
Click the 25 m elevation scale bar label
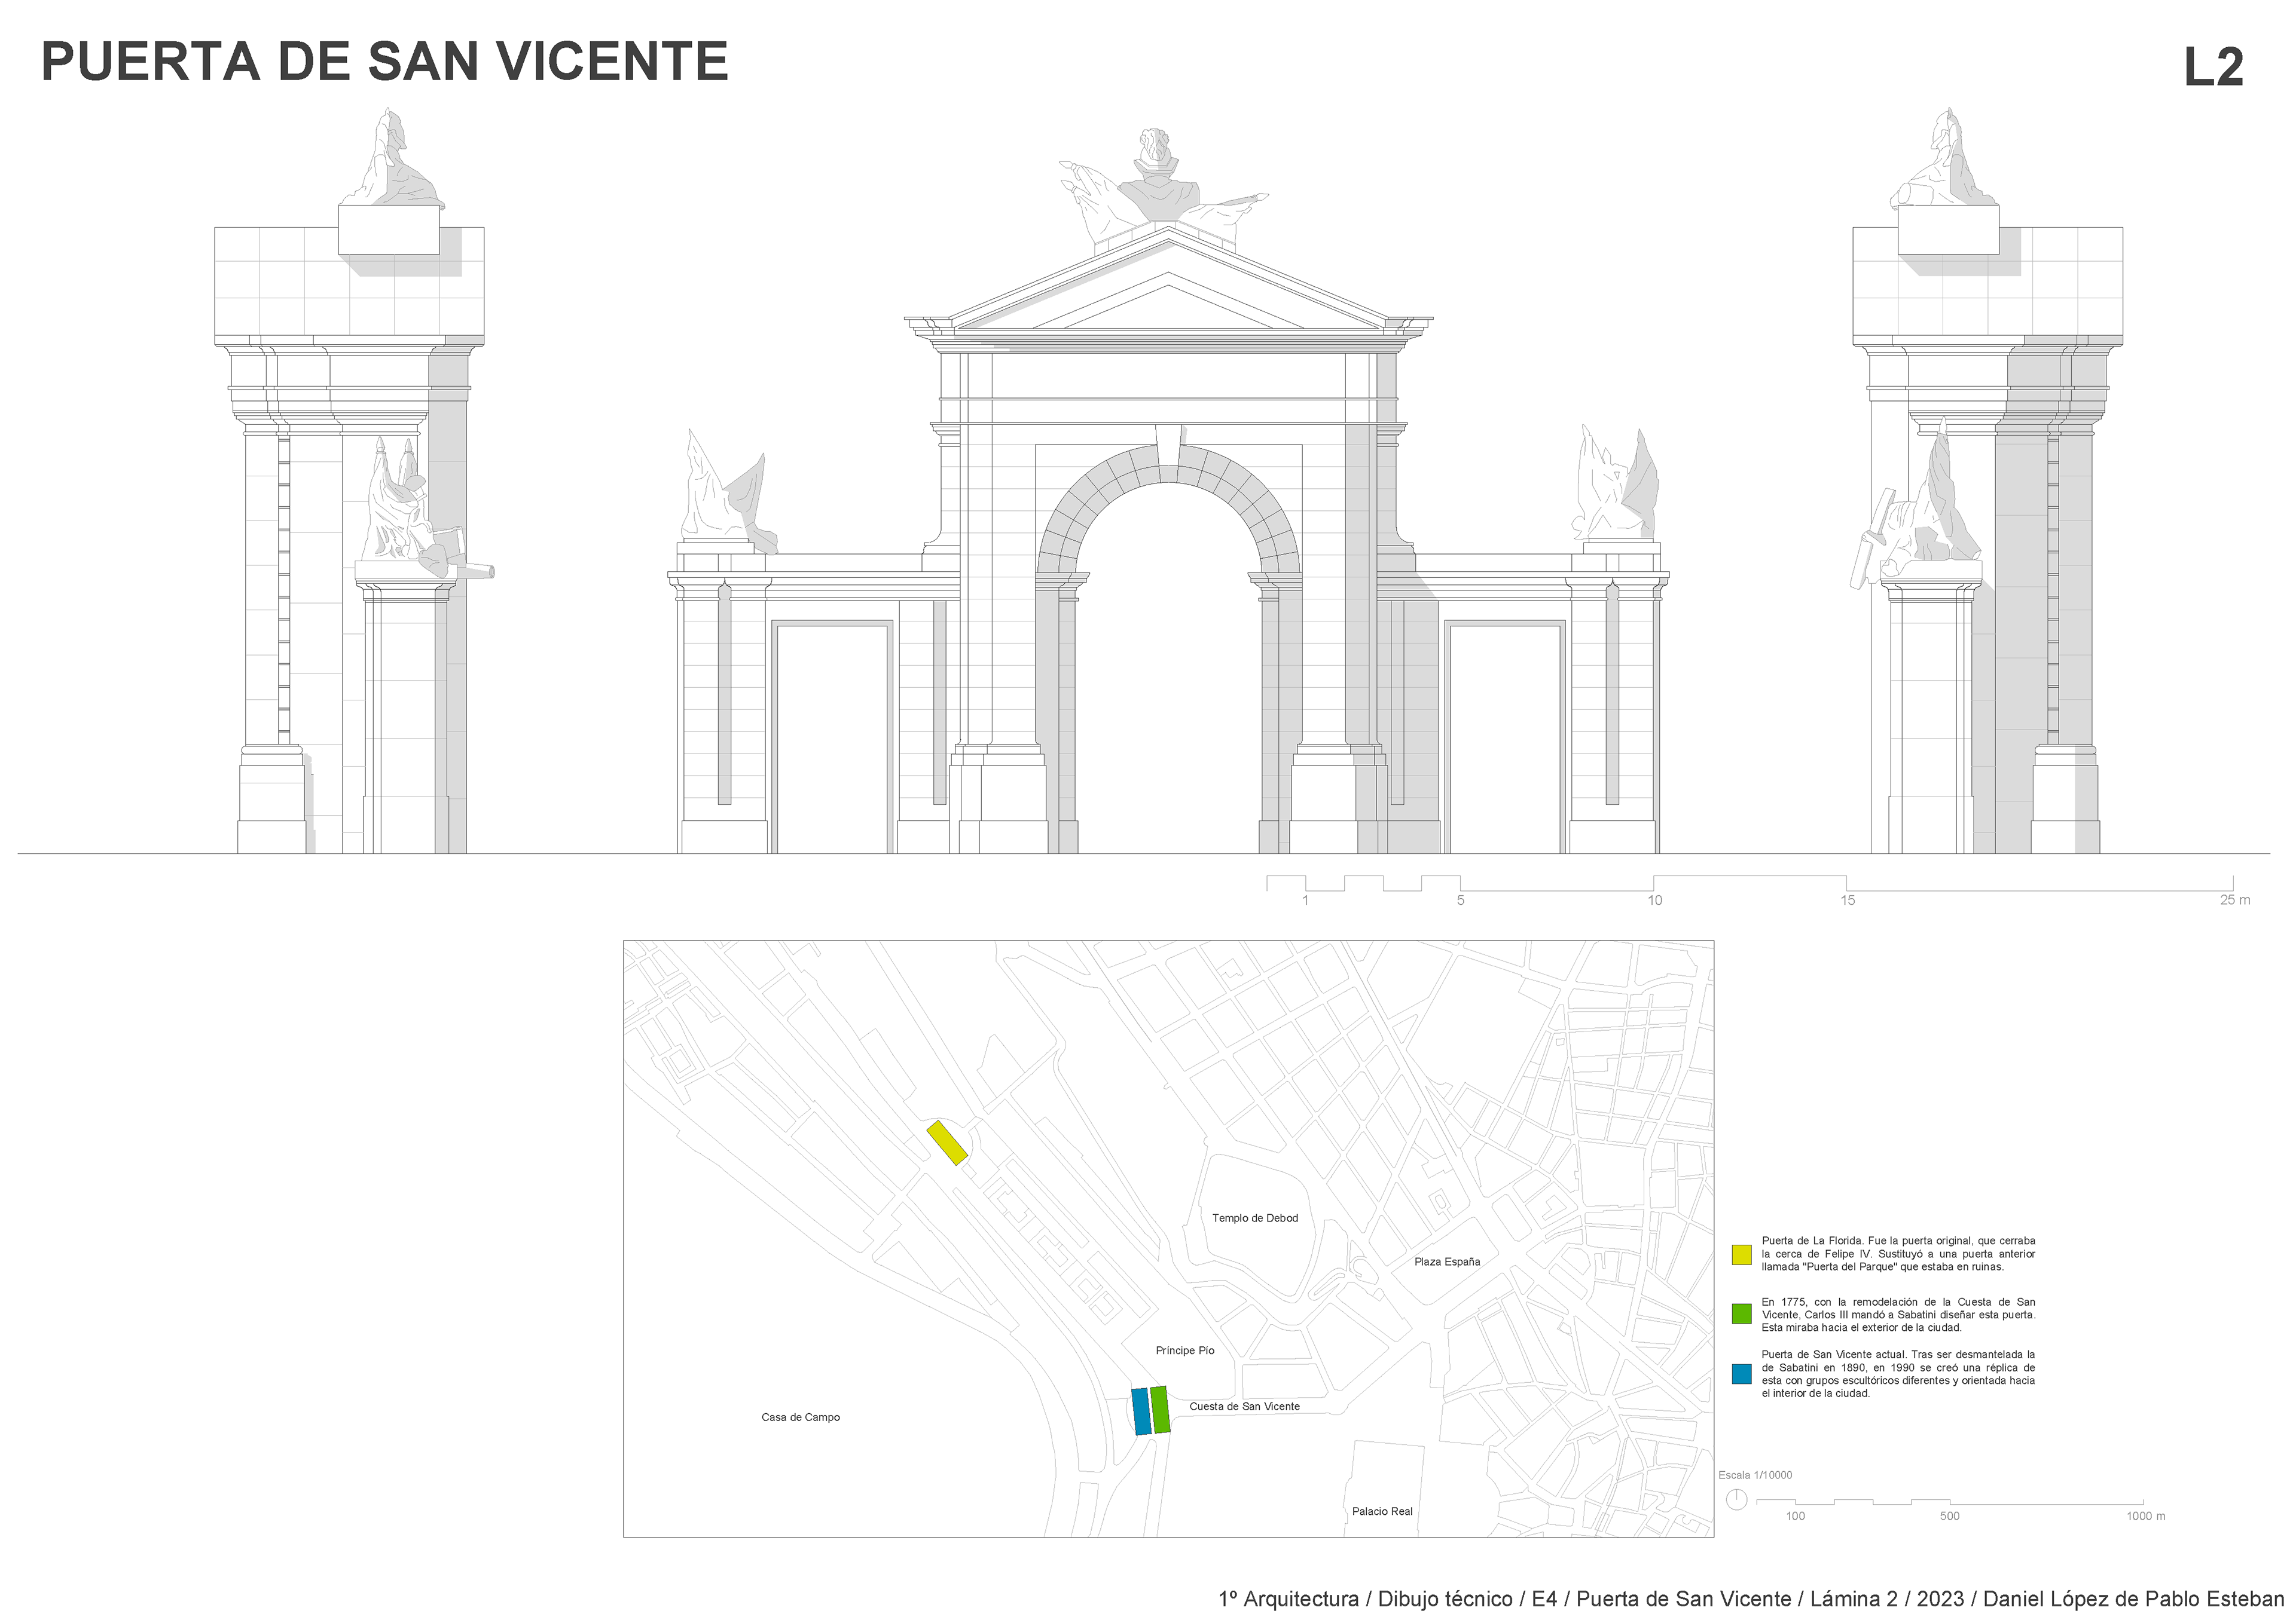[2235, 901]
